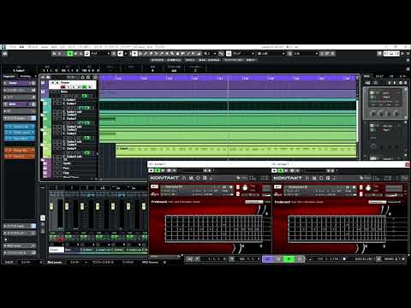
Task: Toggle the browser panel icon in right Kontakt header
Action: click(307, 178)
